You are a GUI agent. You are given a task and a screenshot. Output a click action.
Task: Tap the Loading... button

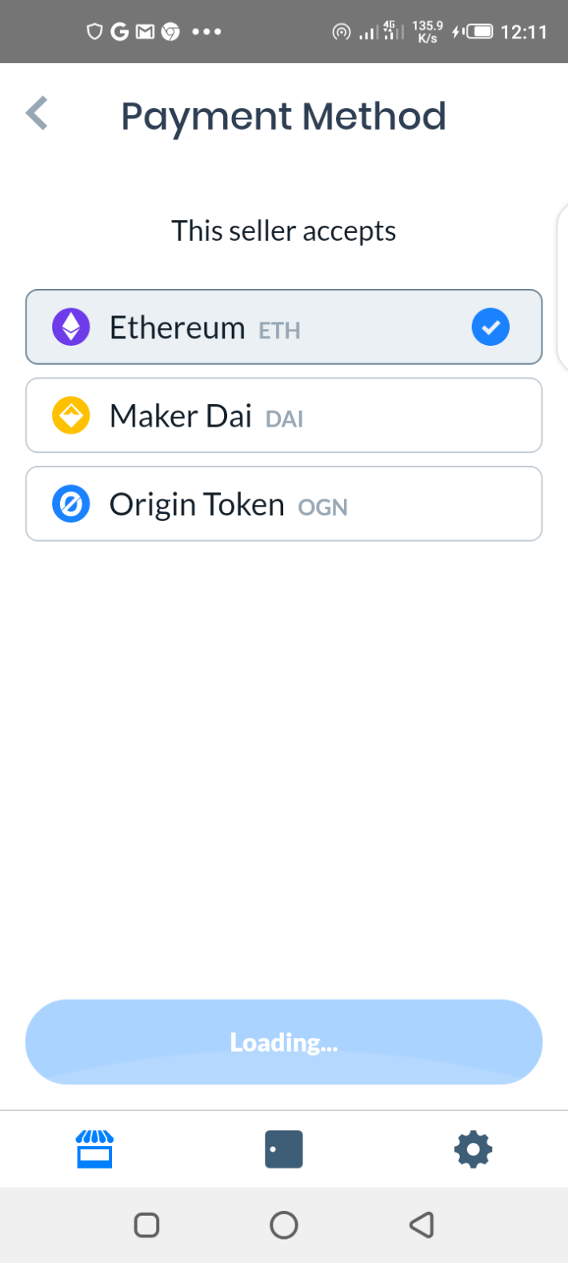coord(284,1042)
